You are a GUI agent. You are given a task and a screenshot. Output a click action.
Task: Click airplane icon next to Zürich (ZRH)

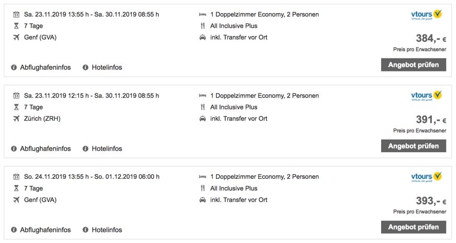[x=16, y=118]
